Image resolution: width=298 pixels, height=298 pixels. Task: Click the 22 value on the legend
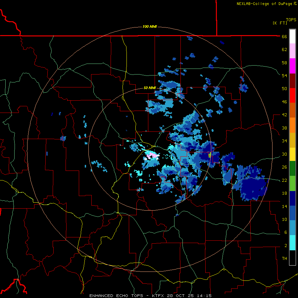(x=284, y=180)
